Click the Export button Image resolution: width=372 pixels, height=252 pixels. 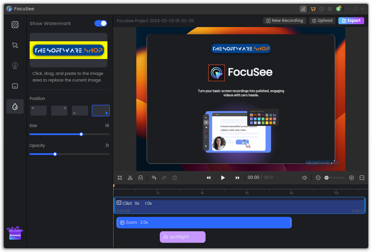(x=351, y=21)
